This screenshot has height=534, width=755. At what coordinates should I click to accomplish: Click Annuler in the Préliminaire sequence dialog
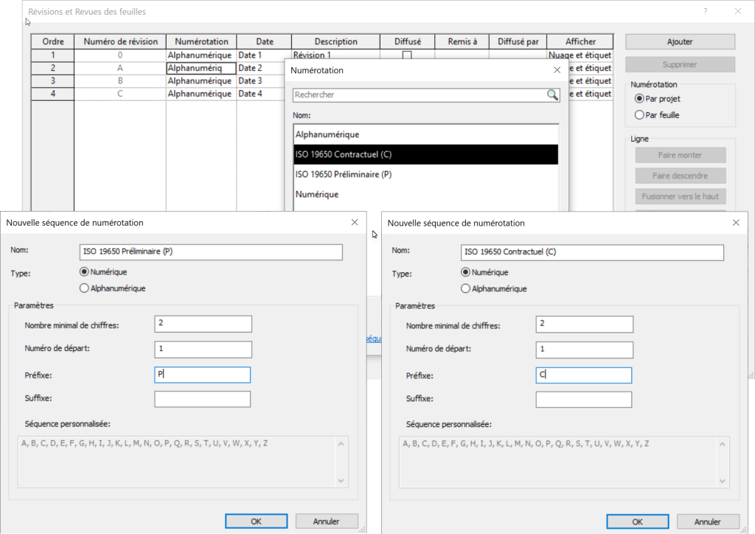(327, 521)
